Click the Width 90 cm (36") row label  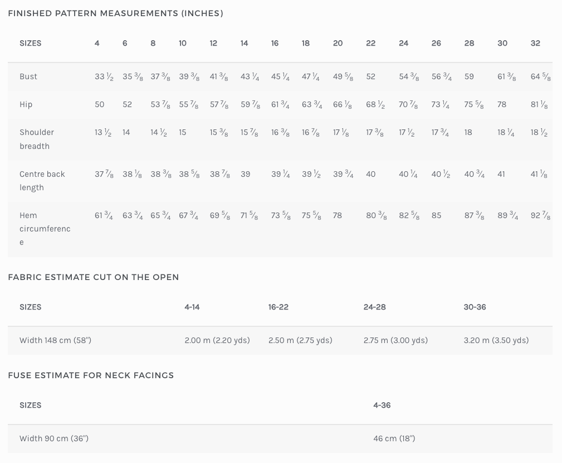pyautogui.click(x=54, y=438)
